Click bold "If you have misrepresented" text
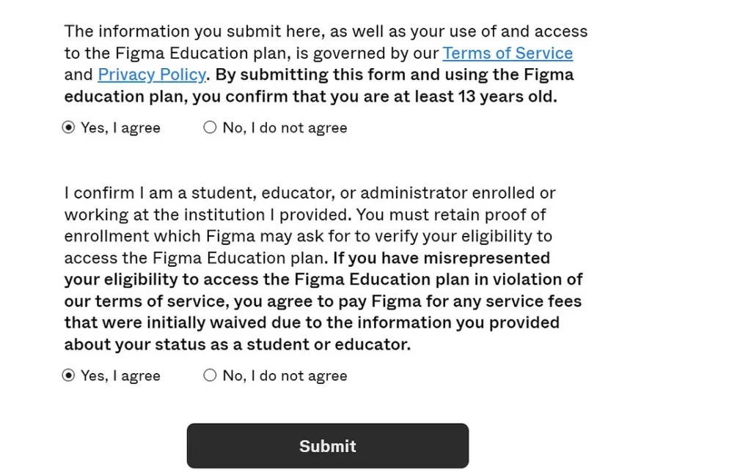This screenshot has width=751, height=472. [442, 258]
